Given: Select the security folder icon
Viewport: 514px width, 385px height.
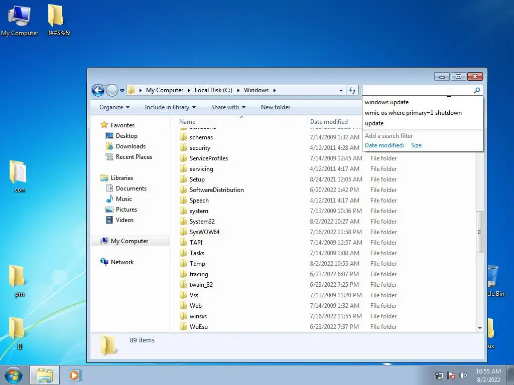Looking at the screenshot, I should [184, 148].
